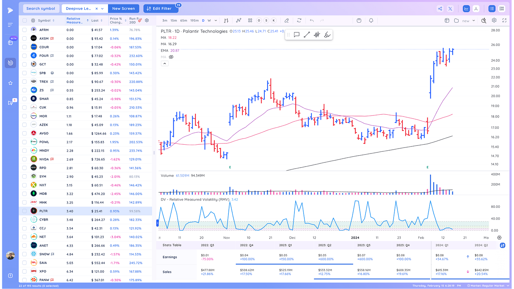
Task: Click the Deepvue logo icon in sidebar
Action: coord(10,10)
